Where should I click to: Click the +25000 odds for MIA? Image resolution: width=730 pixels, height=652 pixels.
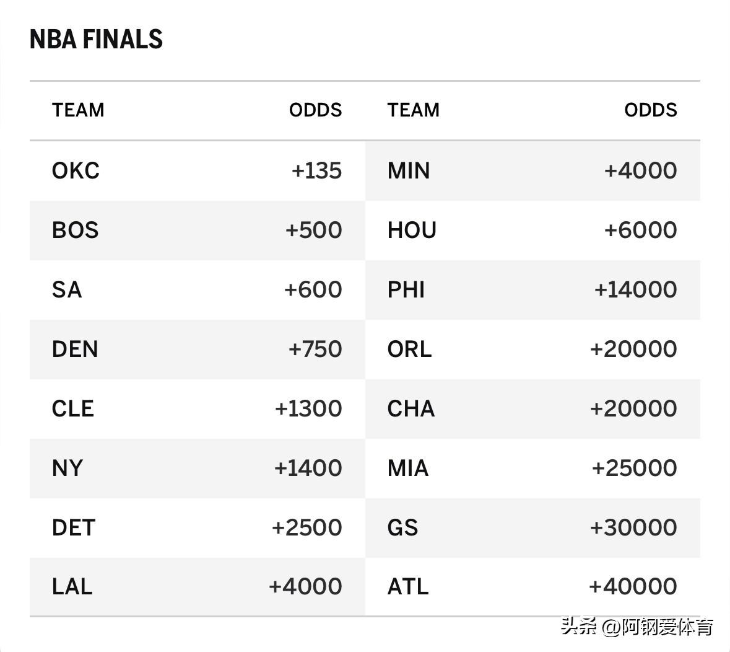click(x=634, y=468)
